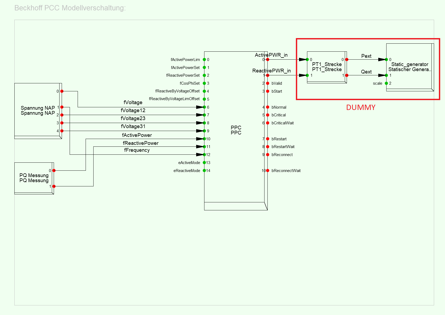Click red output port 4 of Spannung NAP
This screenshot has width=445, height=315.
(62, 131)
